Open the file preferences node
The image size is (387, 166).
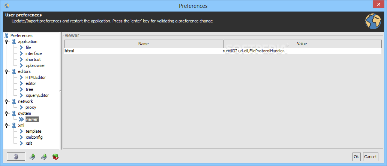pos(28,47)
